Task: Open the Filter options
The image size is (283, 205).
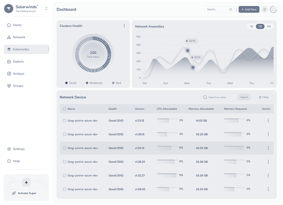Action: (263, 97)
